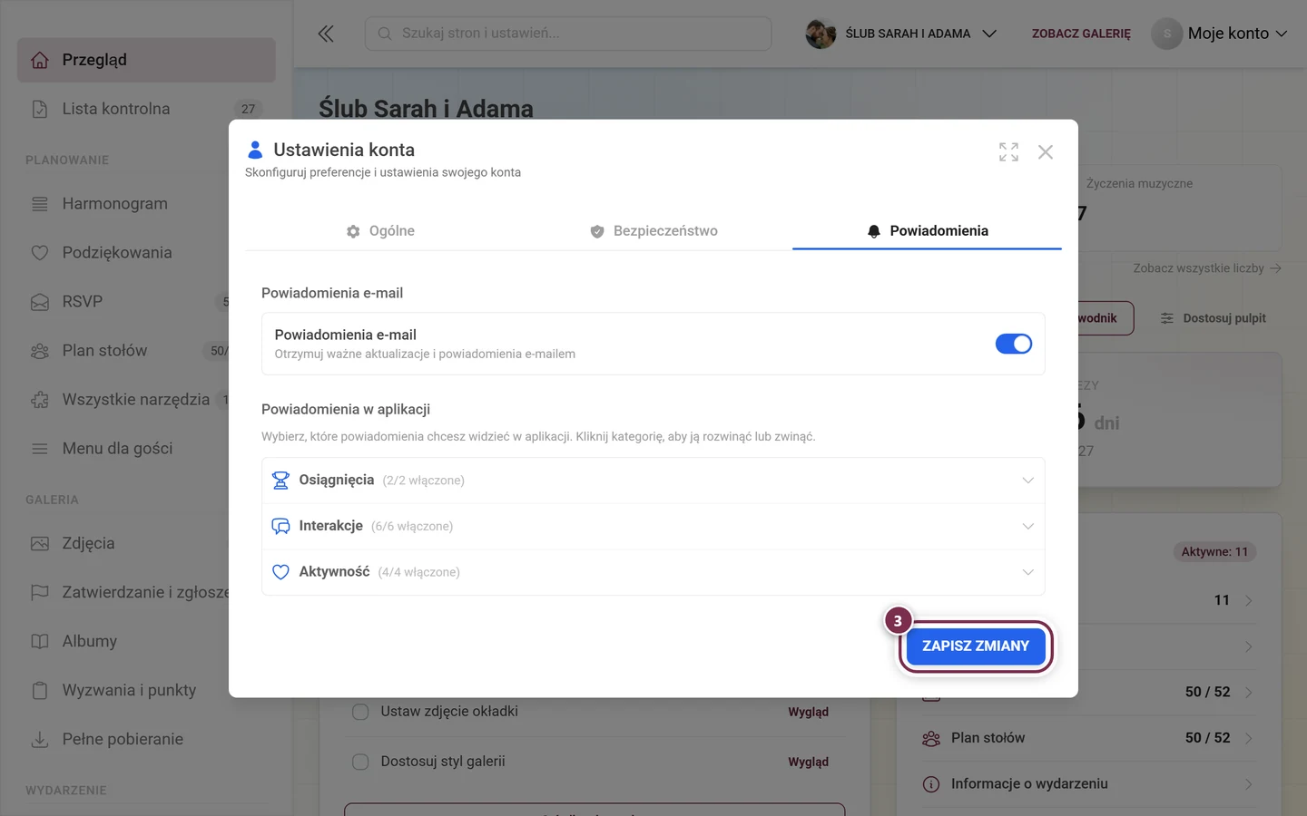Click the Zapisz zmiany button

click(x=976, y=646)
